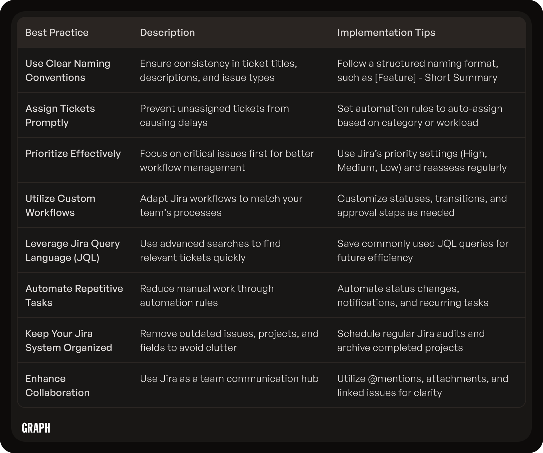Image resolution: width=543 pixels, height=453 pixels.
Task: Select the 'Automate Repetitive Tasks' cell
Action: pos(74,295)
